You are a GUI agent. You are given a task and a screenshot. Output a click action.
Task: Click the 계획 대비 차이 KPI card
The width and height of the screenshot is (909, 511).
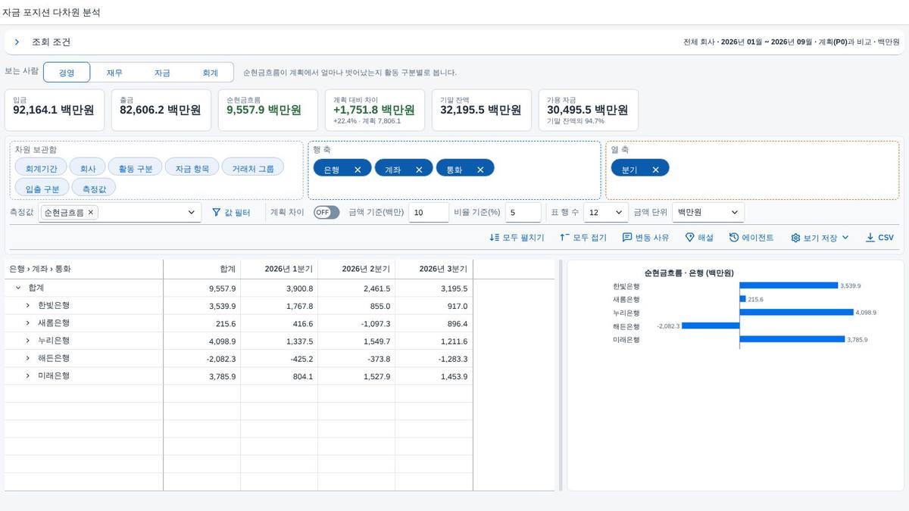[375, 110]
